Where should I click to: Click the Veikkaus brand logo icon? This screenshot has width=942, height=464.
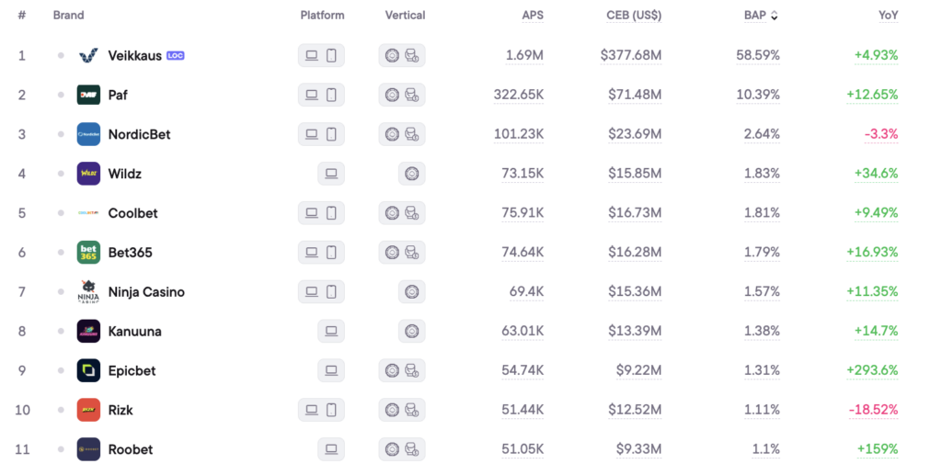[x=88, y=55]
